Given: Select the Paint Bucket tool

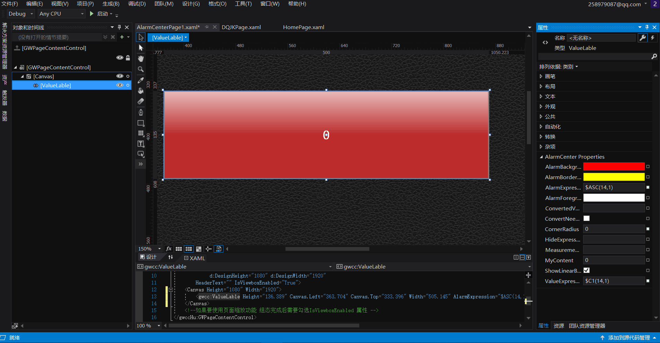Looking at the screenshot, I should [141, 91].
